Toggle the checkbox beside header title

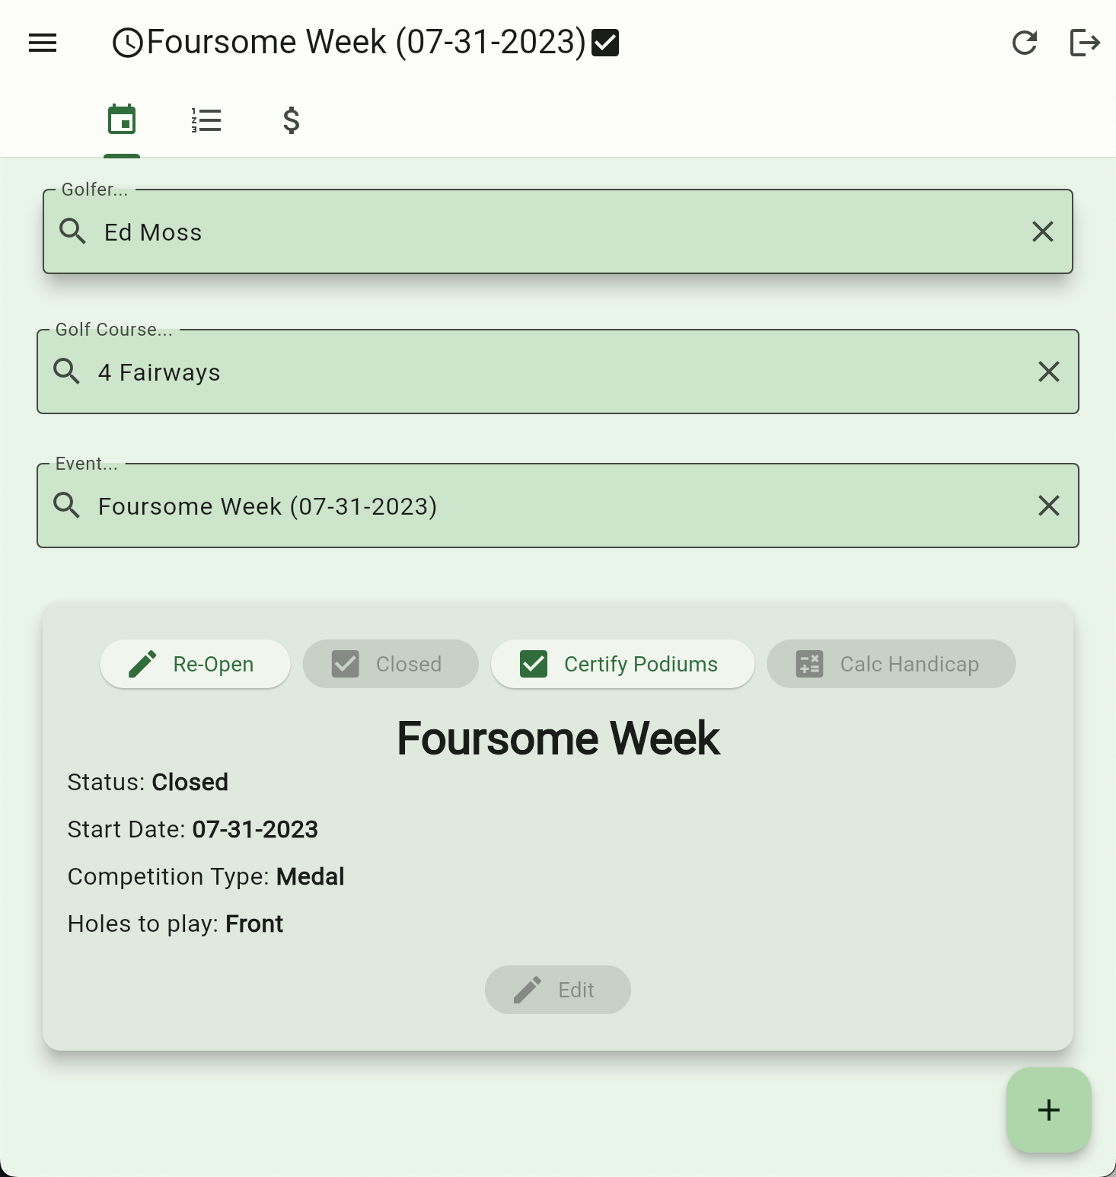[605, 43]
